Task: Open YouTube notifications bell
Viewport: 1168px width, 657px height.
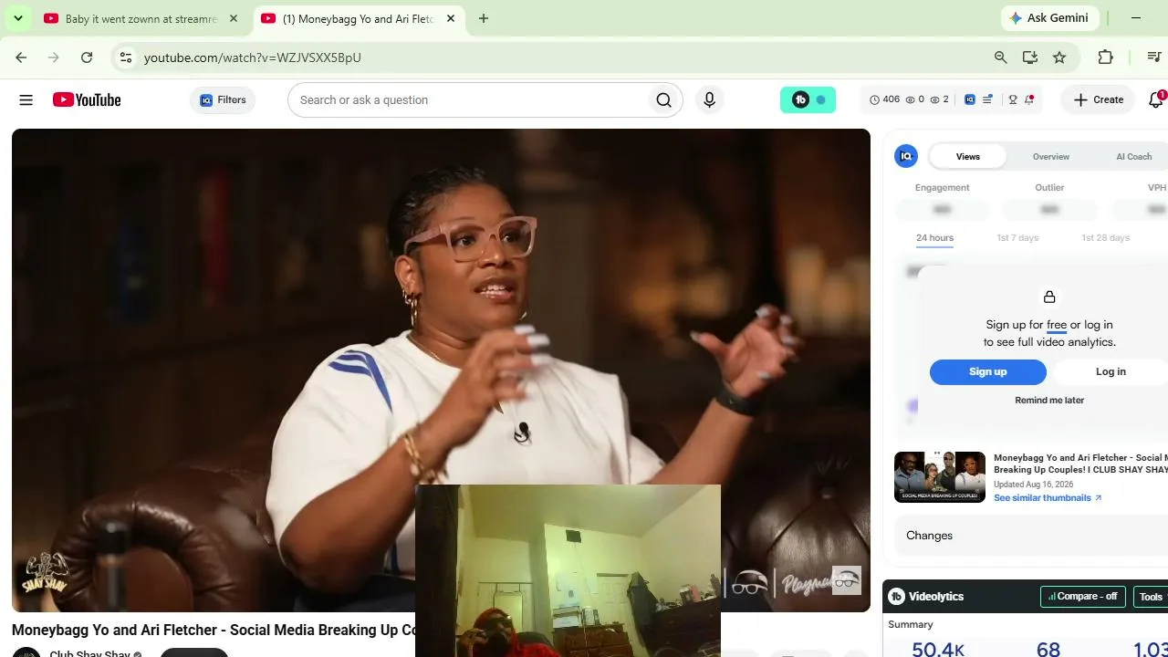Action: [x=1156, y=100]
